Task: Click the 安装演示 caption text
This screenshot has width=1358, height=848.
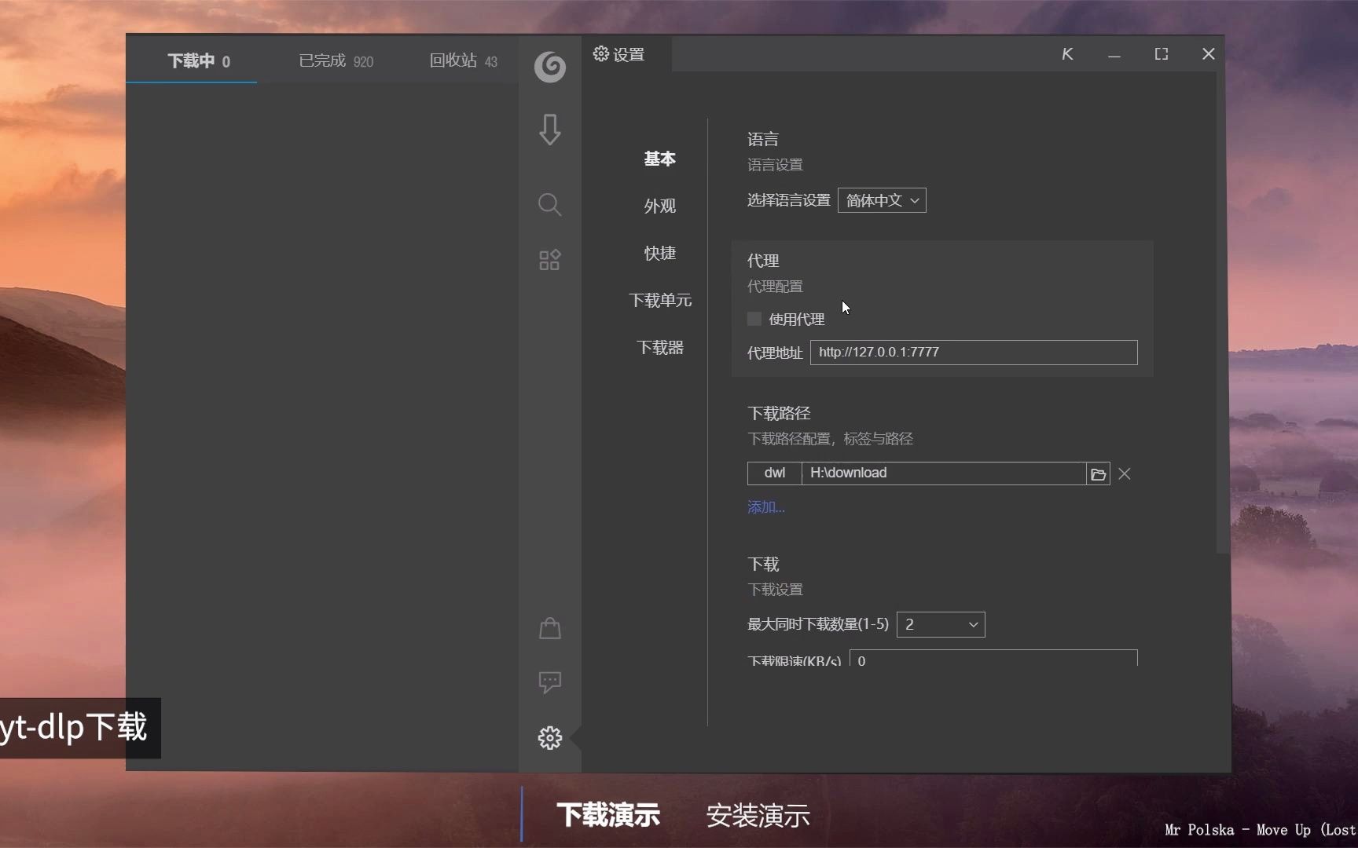Action: pos(758,816)
